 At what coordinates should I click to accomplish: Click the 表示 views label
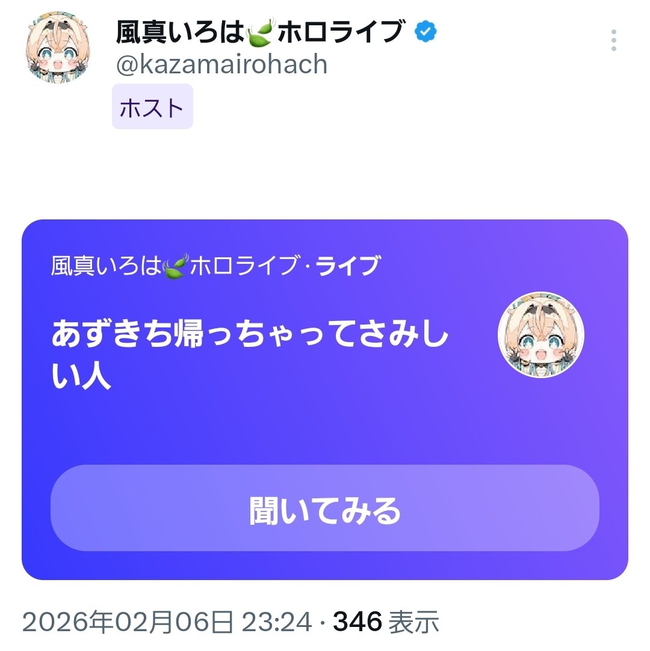[x=413, y=622]
